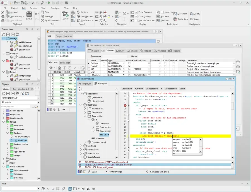
Task: Collapse the Packages folder in Objects tree
Action: click(x=8, y=133)
